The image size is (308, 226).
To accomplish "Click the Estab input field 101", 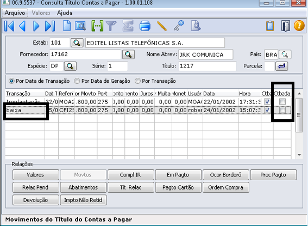I will [x=60, y=42].
